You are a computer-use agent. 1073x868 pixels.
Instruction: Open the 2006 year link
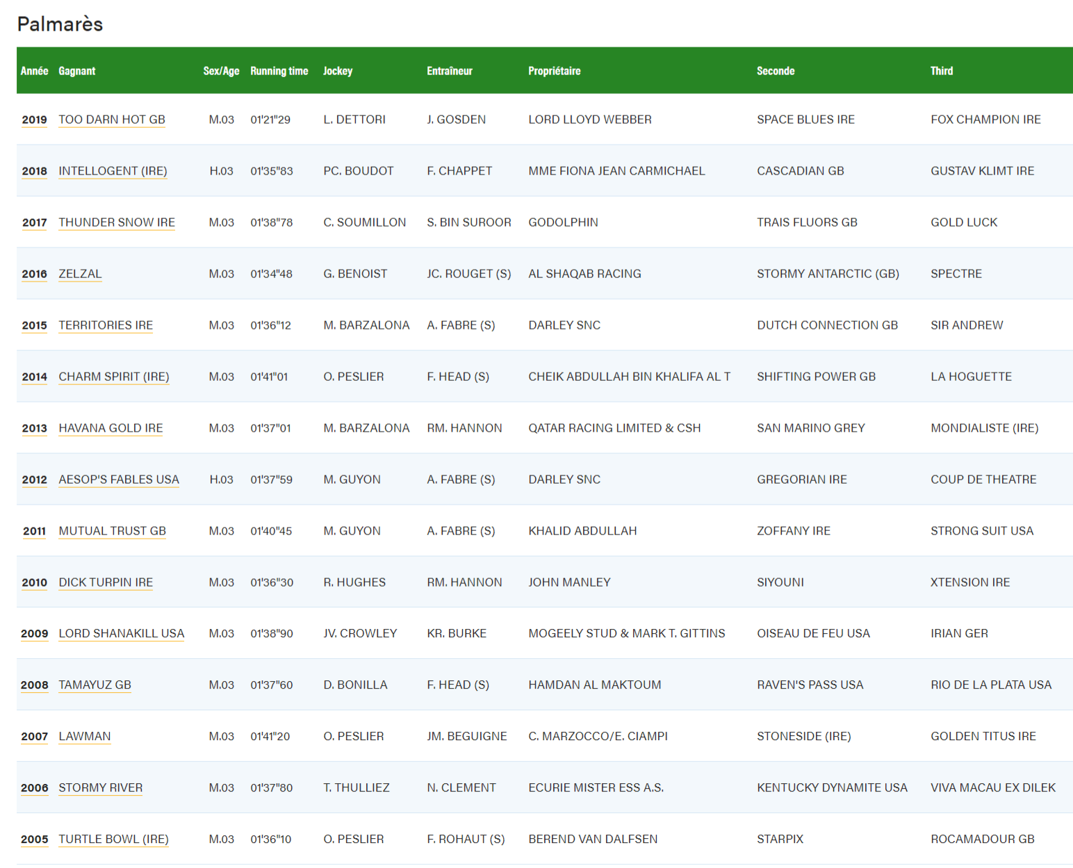(x=34, y=788)
